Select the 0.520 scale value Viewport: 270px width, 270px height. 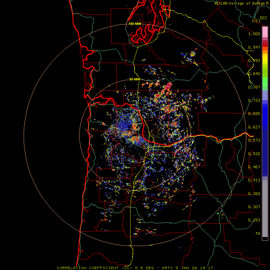tap(254, 154)
